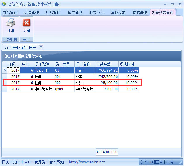Click the 员工职位 column header
Image resolution: width=184 pixels, height=166 pixels.
[x=44, y=64]
